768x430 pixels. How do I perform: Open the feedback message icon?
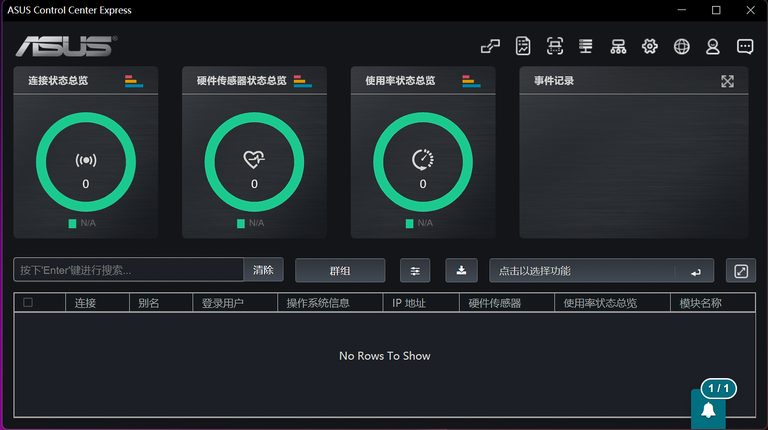[745, 46]
